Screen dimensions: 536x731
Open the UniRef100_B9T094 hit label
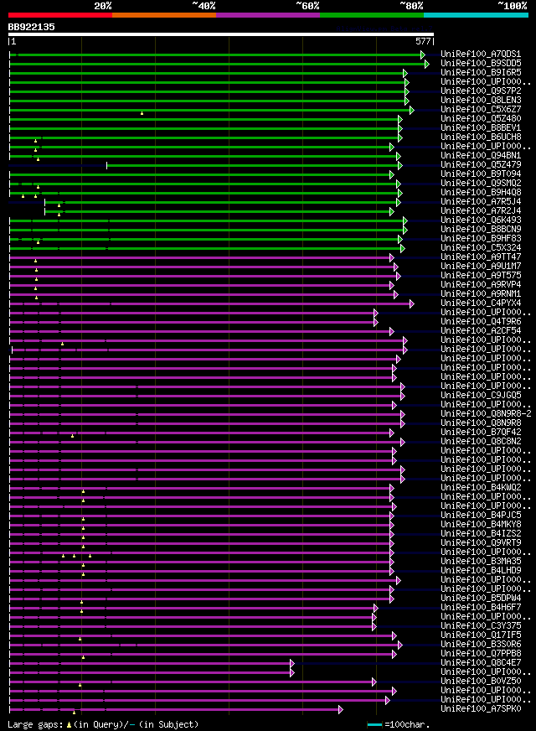tap(481, 174)
